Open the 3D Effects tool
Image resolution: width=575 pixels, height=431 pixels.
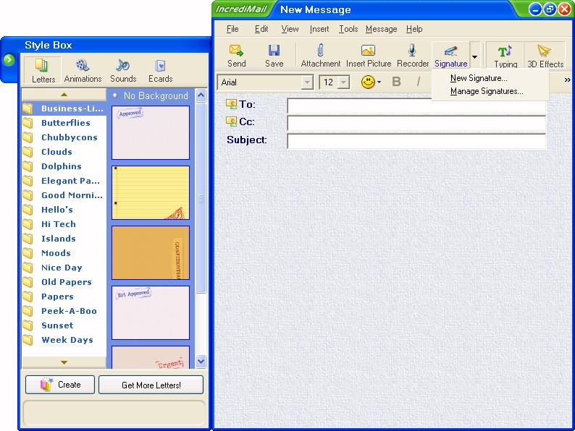coord(545,55)
